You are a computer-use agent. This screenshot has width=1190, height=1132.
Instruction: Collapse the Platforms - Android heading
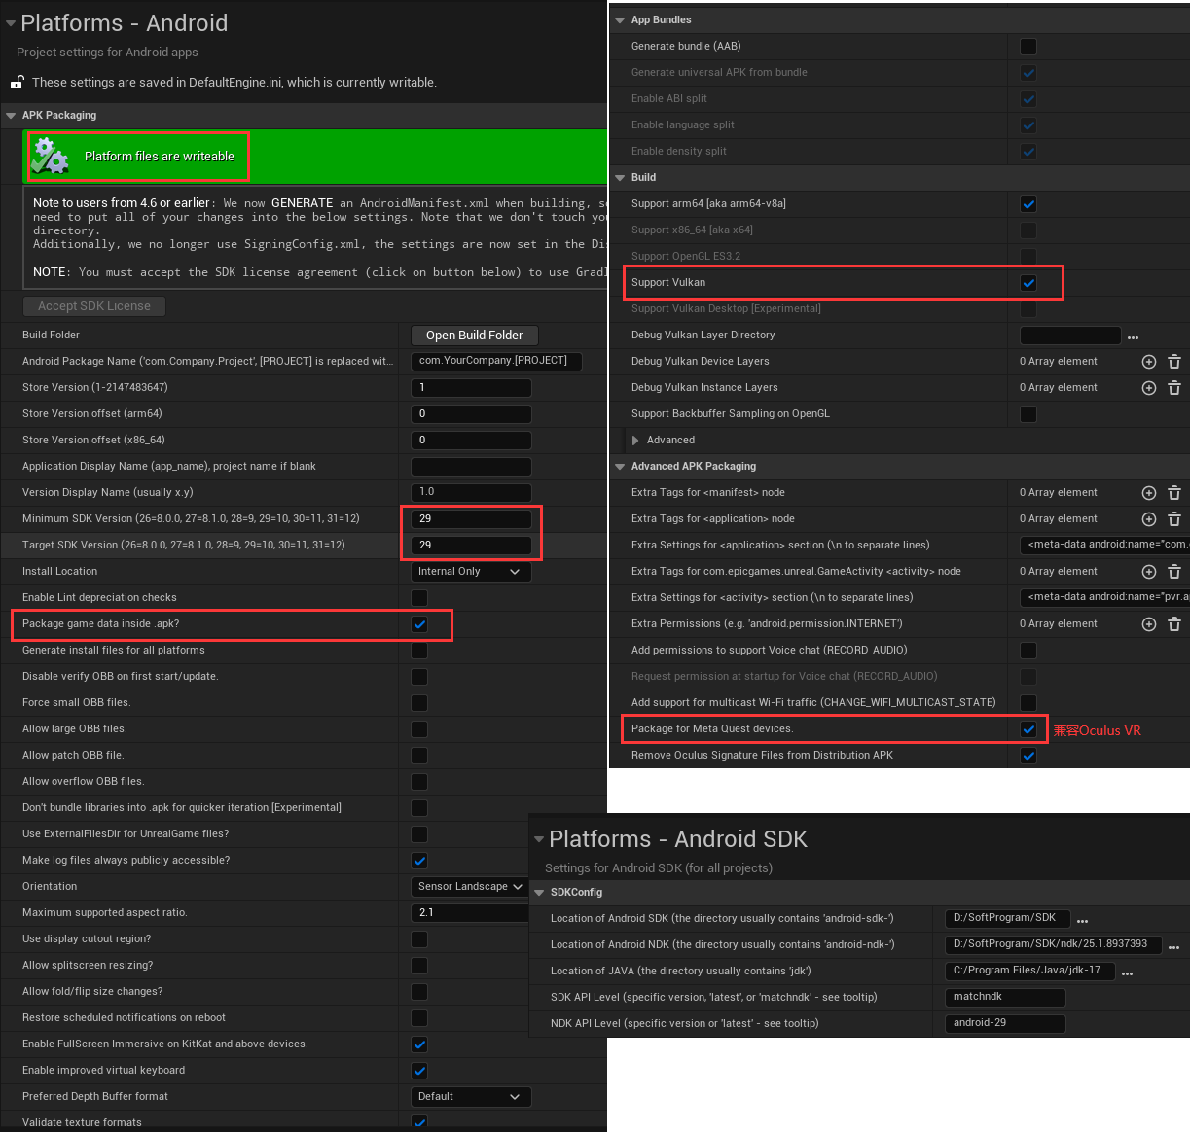tap(11, 23)
